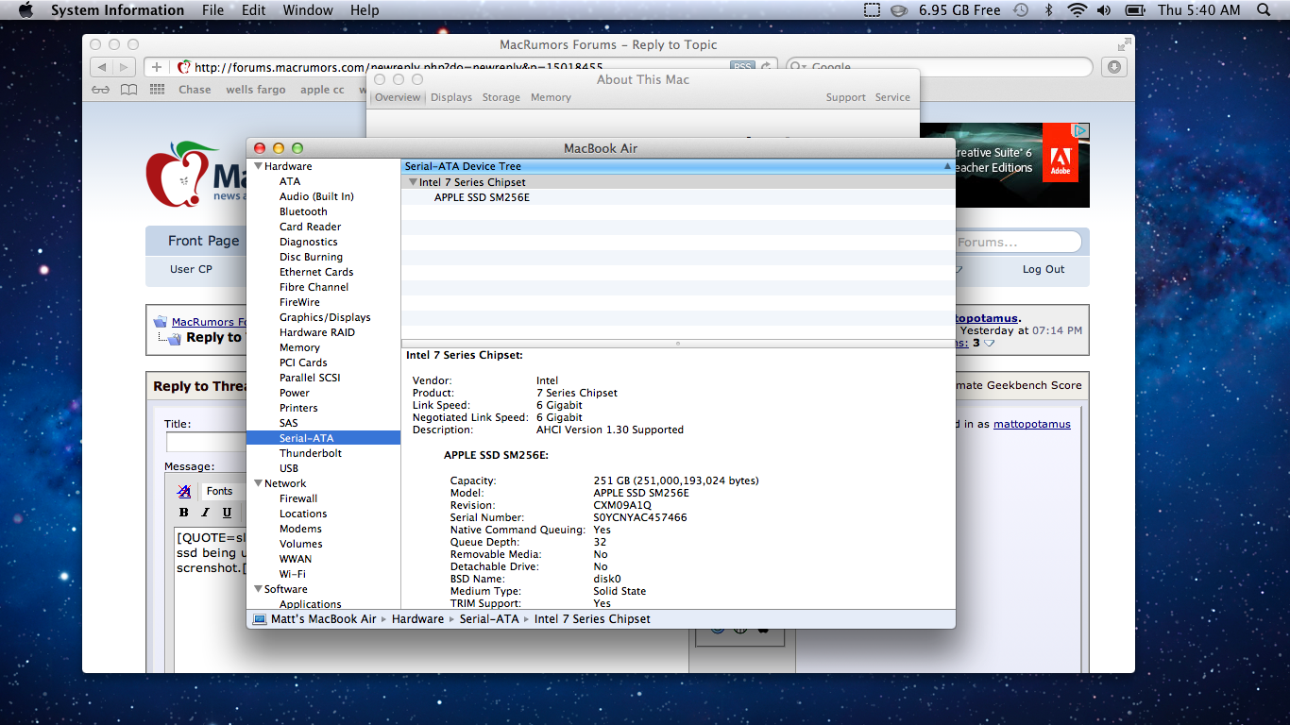Click MacBook icon in path bar
The width and height of the screenshot is (1290, 725).
pyautogui.click(x=260, y=619)
